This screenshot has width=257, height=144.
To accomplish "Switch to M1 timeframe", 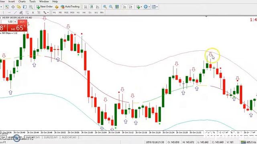I will tap(55, 12).
